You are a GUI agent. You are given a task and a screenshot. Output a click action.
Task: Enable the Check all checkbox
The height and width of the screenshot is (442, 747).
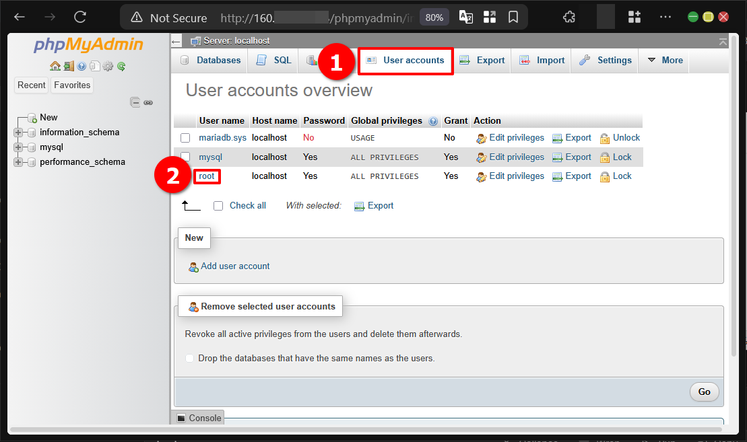point(218,205)
